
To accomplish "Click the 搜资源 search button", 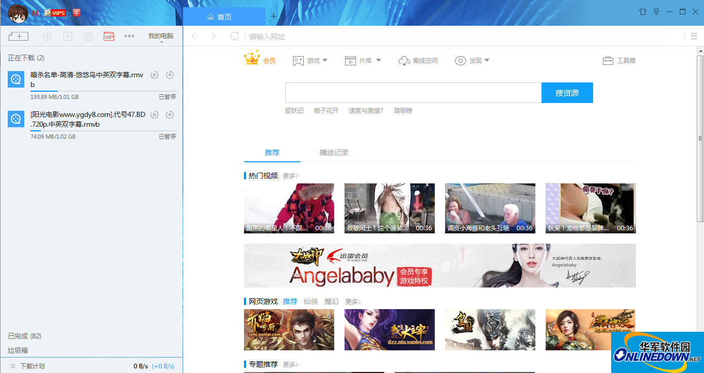I will (567, 93).
